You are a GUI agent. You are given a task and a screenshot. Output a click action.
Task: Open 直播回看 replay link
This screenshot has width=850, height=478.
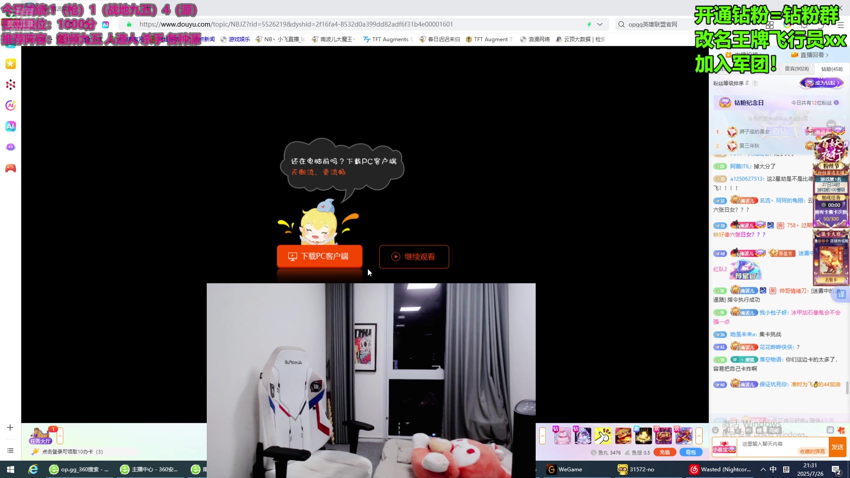(810, 55)
